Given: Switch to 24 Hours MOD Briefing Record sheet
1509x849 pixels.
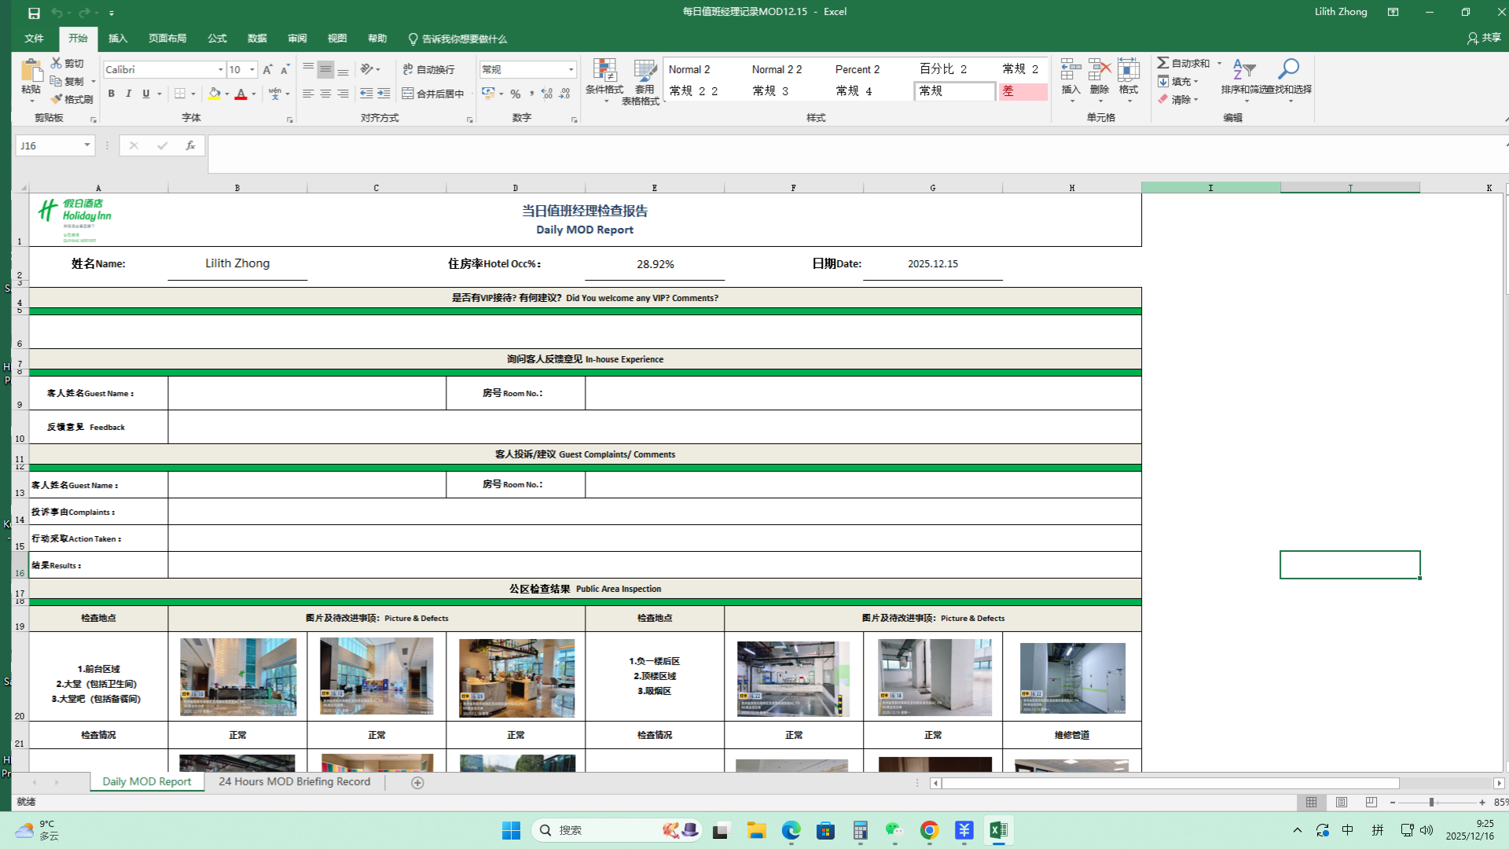Looking at the screenshot, I should click(294, 782).
